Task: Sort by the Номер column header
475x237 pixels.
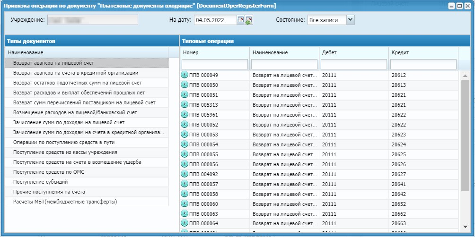Action: tap(215, 52)
